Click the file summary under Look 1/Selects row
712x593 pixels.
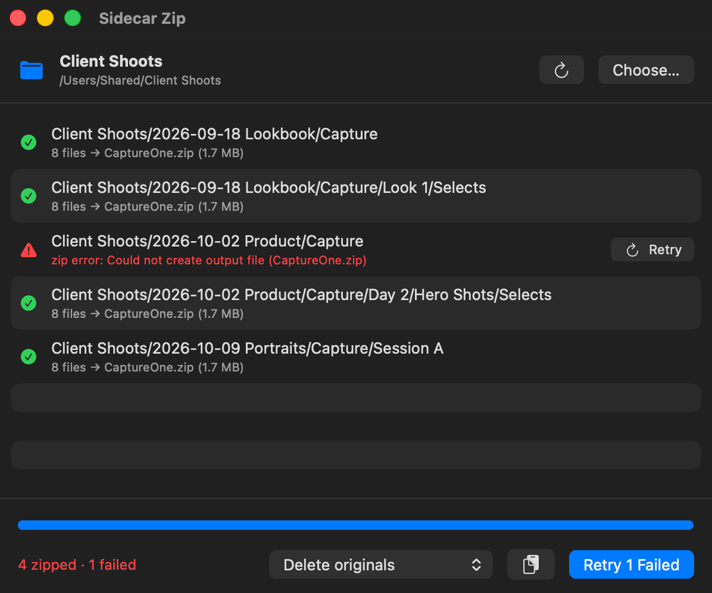pyautogui.click(x=147, y=207)
